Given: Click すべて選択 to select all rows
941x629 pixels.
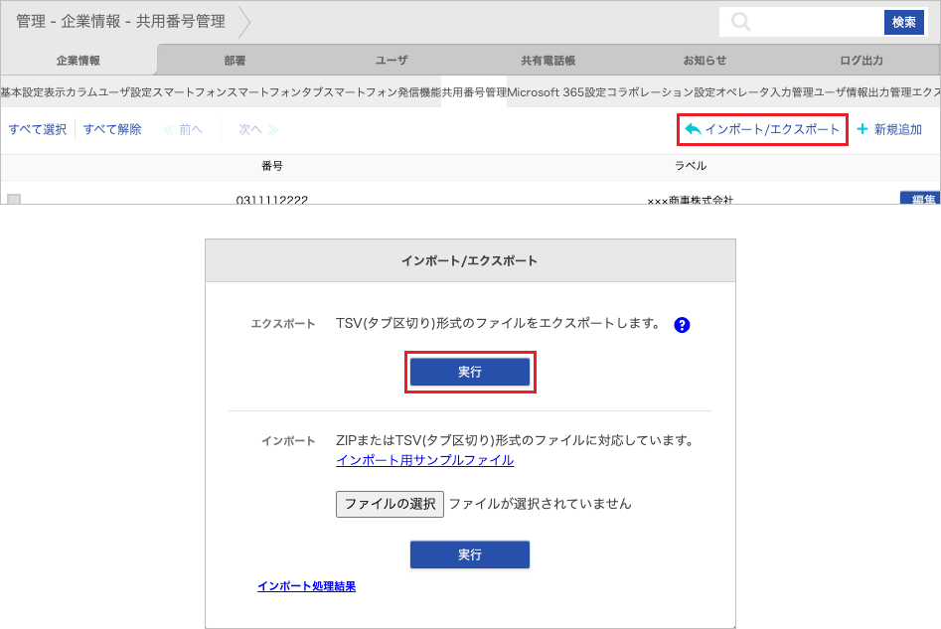Looking at the screenshot, I should 37,129.
